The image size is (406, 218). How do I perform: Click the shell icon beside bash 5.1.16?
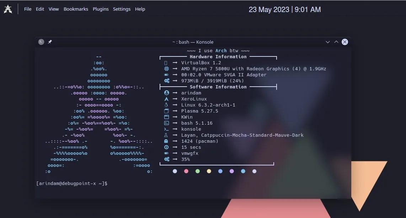pyautogui.click(x=166, y=123)
